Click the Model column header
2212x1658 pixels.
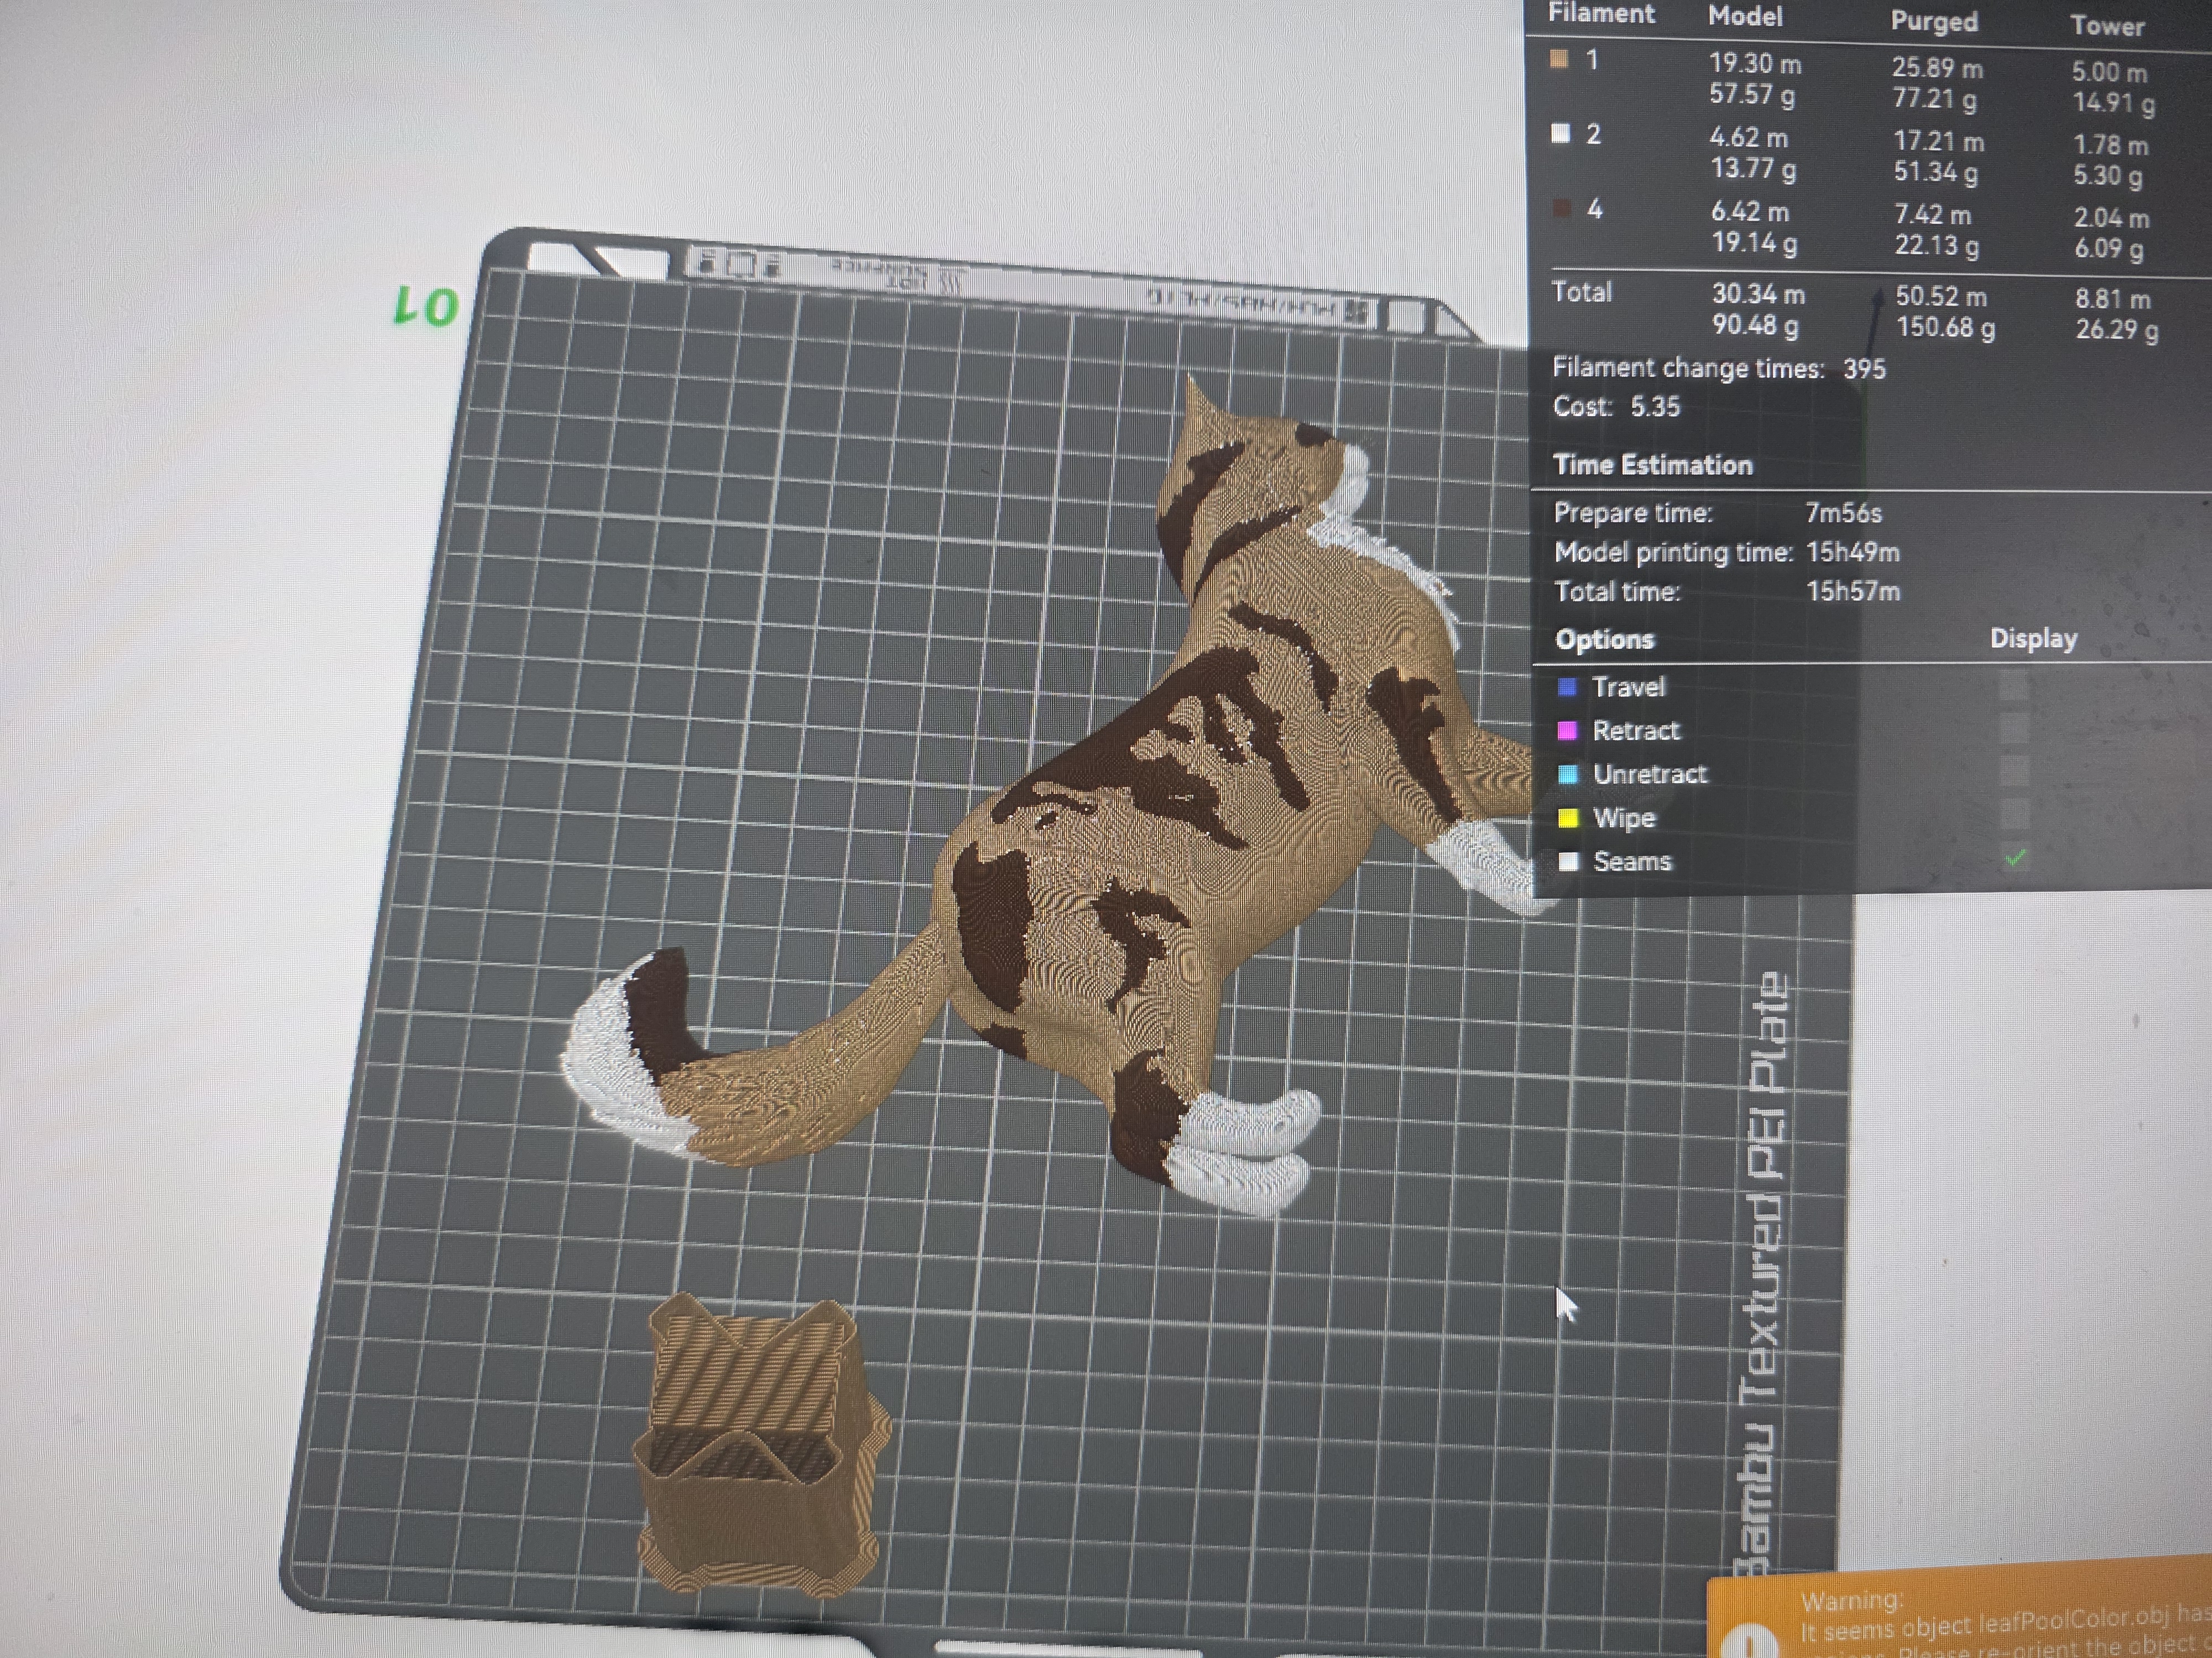(1745, 16)
